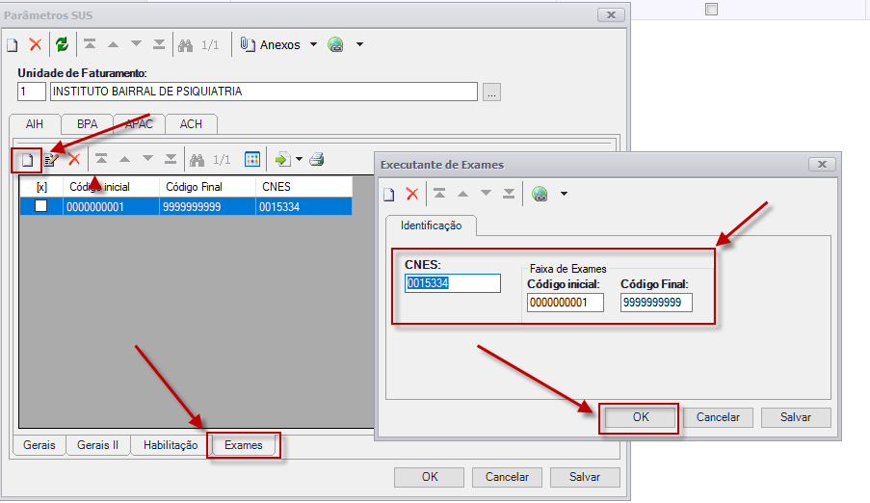Switch to Exames bottom tab
The height and width of the screenshot is (503, 870).
(244, 445)
